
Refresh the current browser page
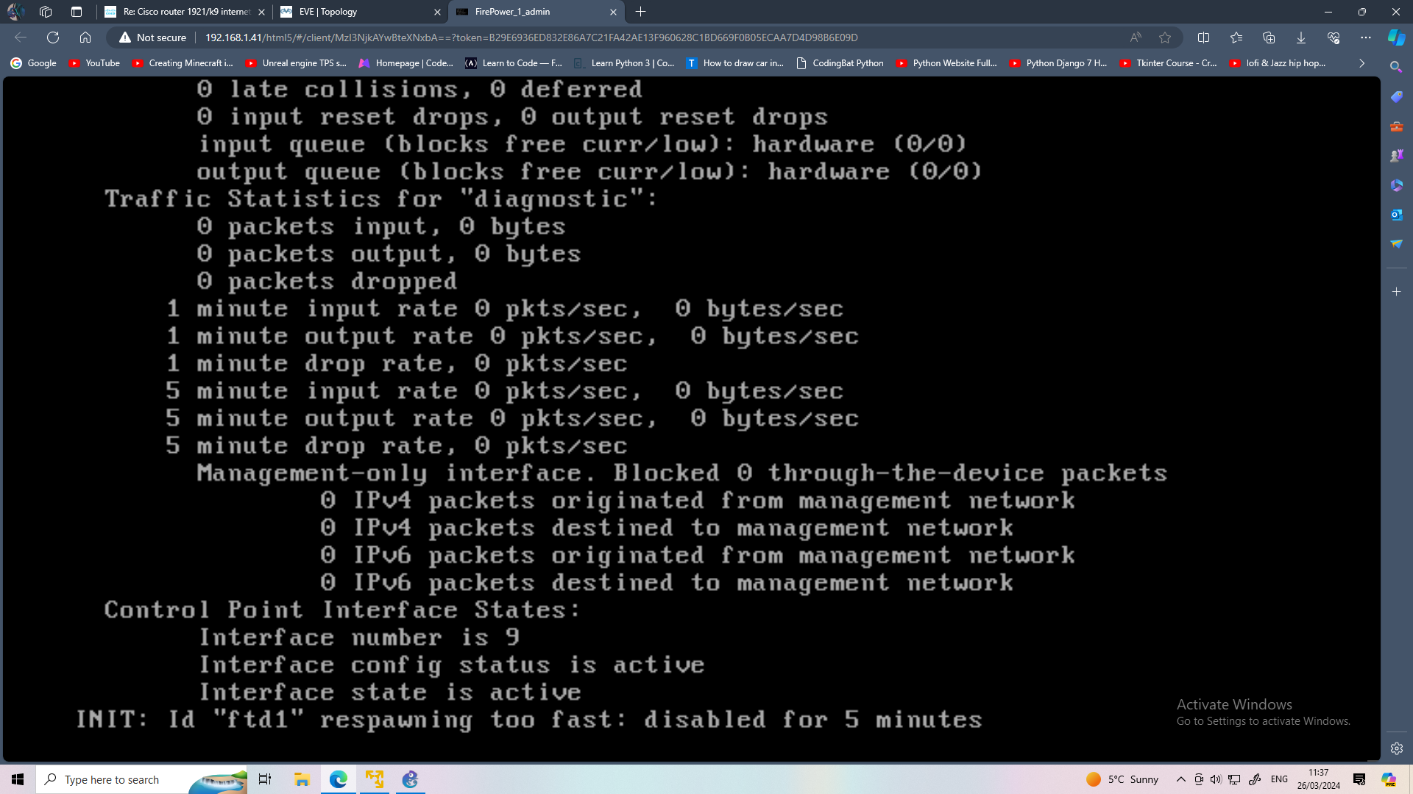53,37
